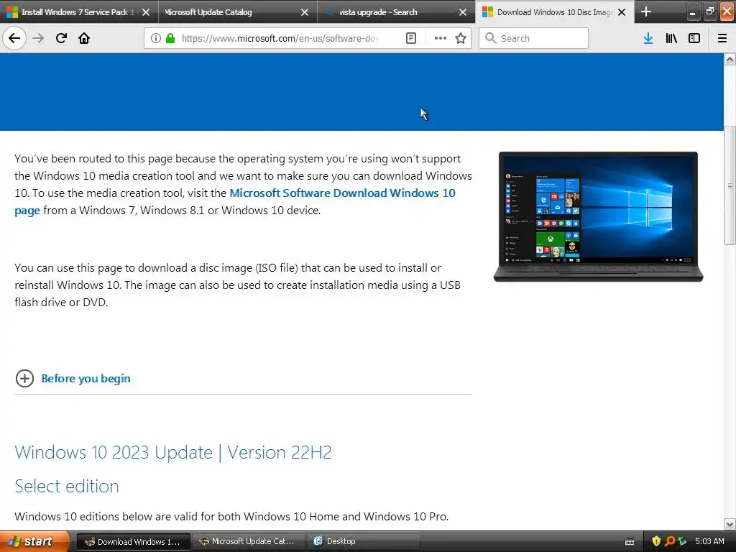
Task: Click the network connection tray icon
Action: tap(682, 541)
